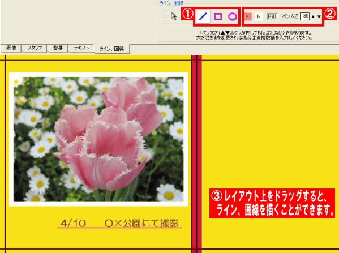Go to the 背景 tab
Viewport: 339px width, 253px height.
pyautogui.click(x=58, y=48)
